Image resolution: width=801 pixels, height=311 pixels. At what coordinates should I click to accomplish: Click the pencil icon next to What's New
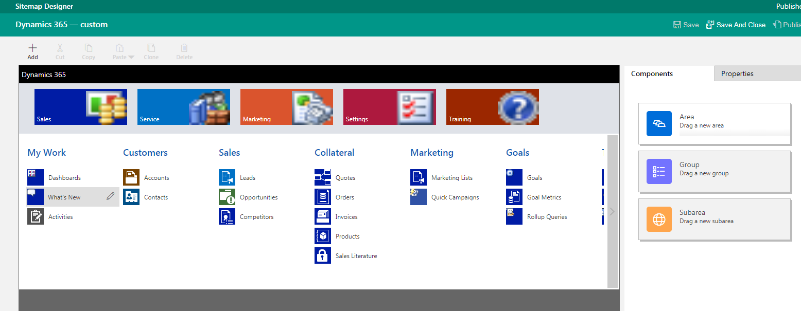110,196
